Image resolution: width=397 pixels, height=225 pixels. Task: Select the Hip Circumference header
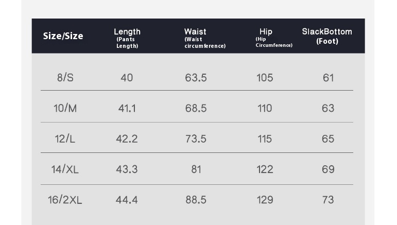(x=274, y=38)
